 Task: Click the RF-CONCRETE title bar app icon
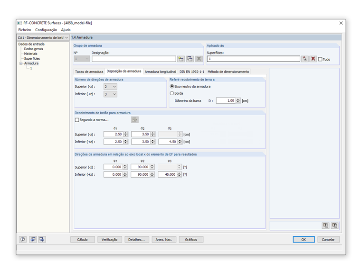(x=20, y=23)
